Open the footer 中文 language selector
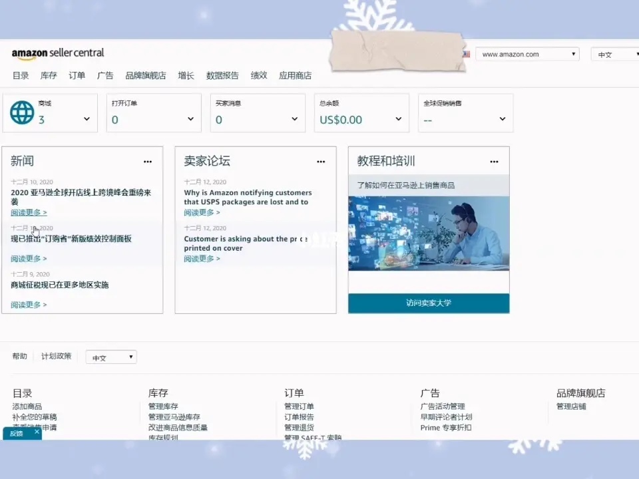Image resolution: width=639 pixels, height=479 pixels. point(110,357)
